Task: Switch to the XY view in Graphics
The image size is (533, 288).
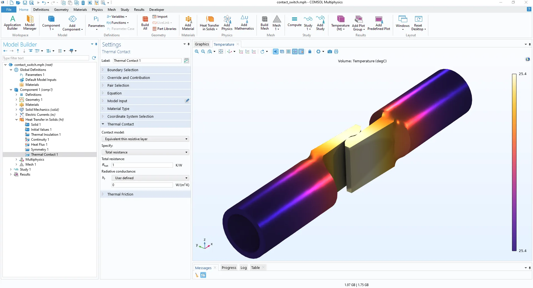Action: tap(241, 52)
